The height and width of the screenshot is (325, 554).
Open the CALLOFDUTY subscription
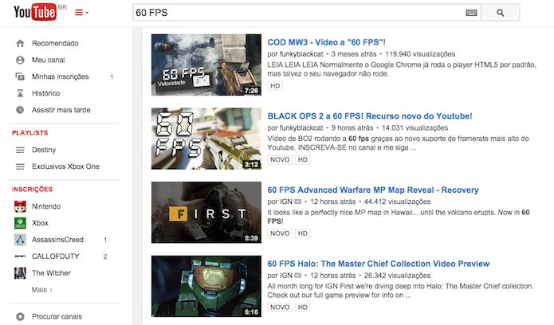pos(56,256)
